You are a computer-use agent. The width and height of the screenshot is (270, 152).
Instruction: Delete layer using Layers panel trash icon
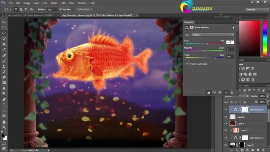click(263, 150)
